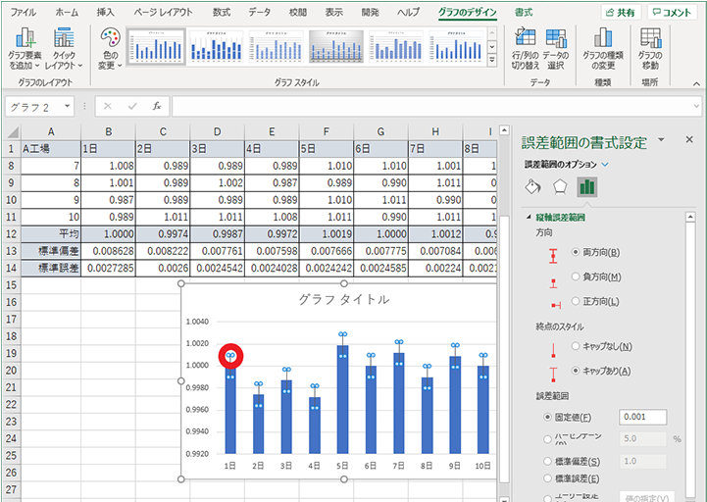Click the worksheet vertical scrollbar up arrow
This screenshot has height=502, width=707.
click(505, 130)
